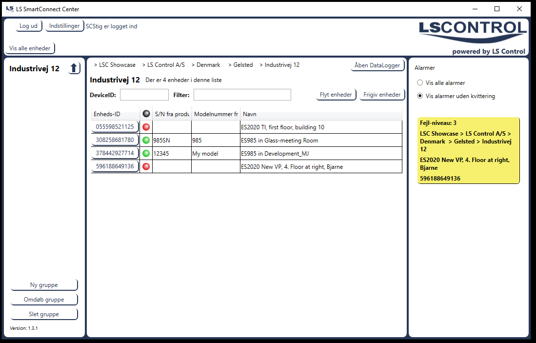
Task: Click the Log ud button
Action: [x=29, y=26]
